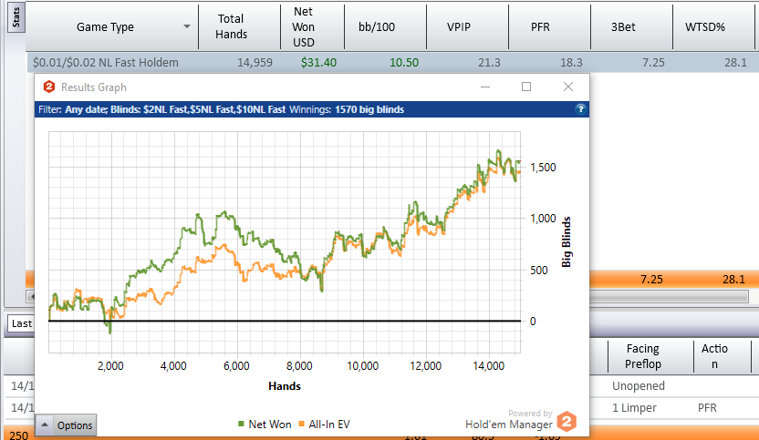Click the 28.1 value in orange totals row
The image size is (759, 440).
coord(733,279)
